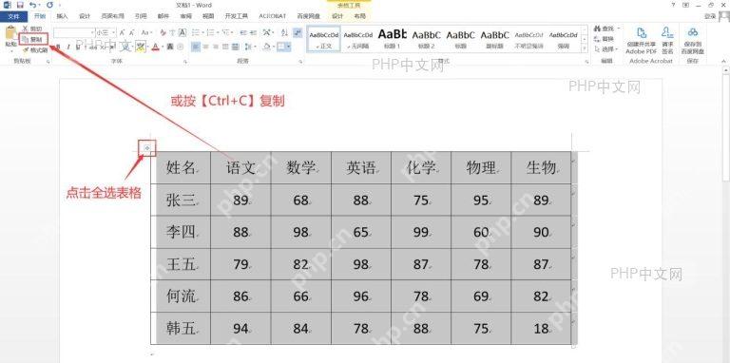
Task: Open the font name combo box
Action: tap(74, 32)
